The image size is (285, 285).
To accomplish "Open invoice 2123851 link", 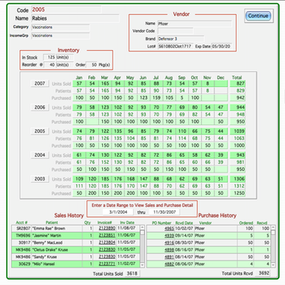I will coord(106,235).
